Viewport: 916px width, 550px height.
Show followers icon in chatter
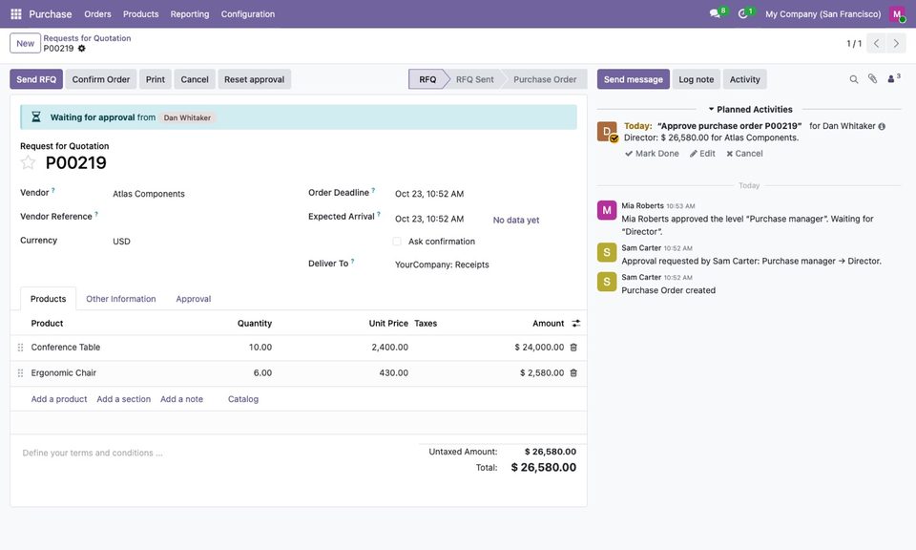[x=894, y=79]
